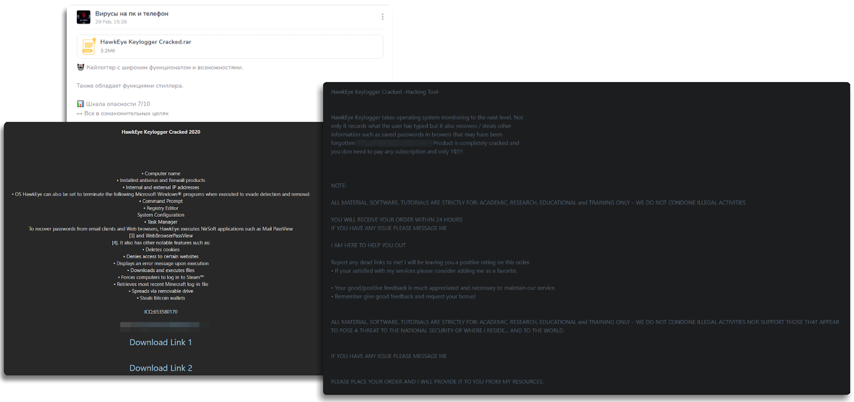Click Также обладает функциями стиллера line
854x402 pixels.
point(130,85)
